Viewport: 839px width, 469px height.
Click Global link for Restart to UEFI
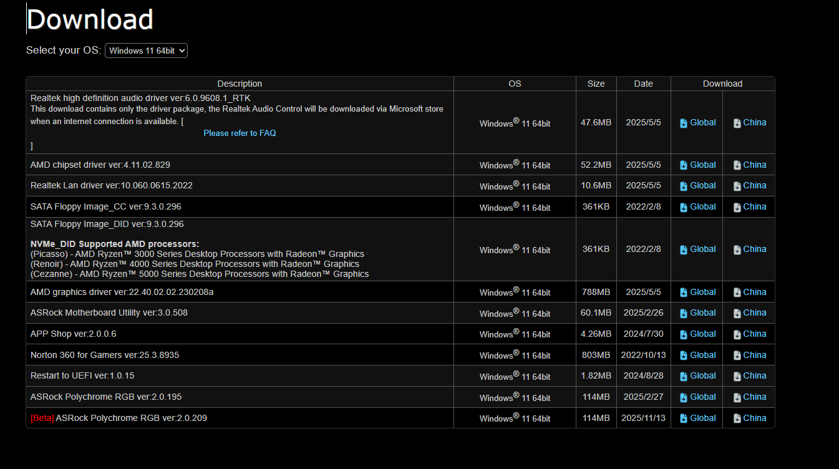coord(697,376)
